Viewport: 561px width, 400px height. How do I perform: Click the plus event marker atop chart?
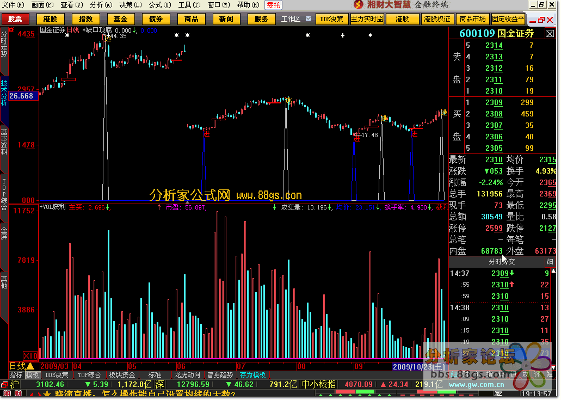[x=343, y=35]
